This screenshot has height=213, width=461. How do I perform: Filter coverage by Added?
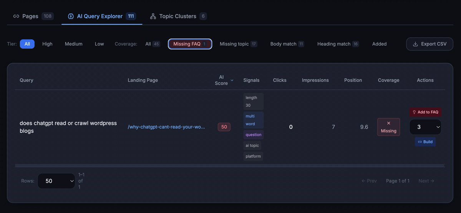[379, 44]
